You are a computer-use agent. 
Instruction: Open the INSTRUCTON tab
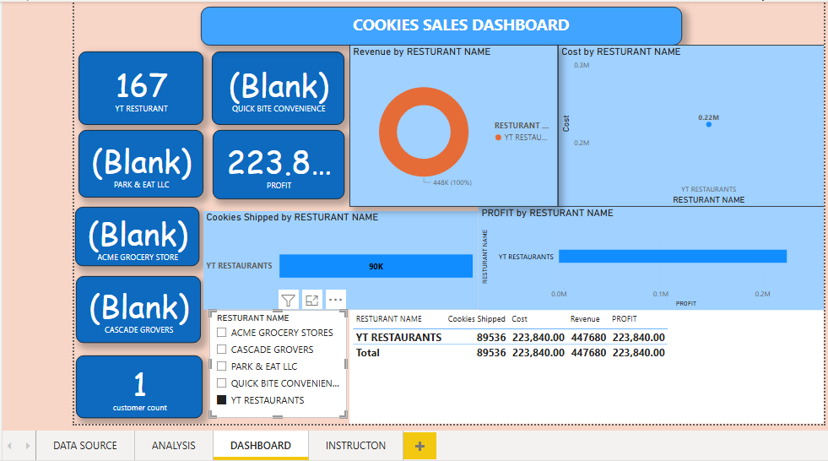(x=355, y=446)
